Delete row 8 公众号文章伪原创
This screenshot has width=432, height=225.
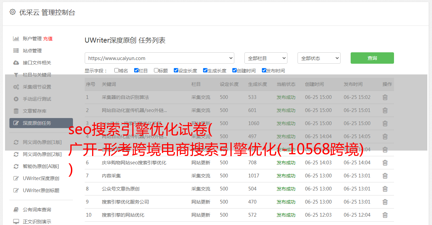[385, 189]
